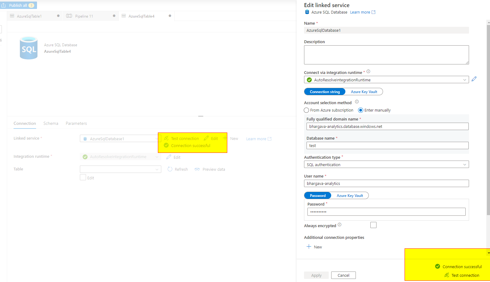Click the pane resize handle above tabs

[201, 116]
